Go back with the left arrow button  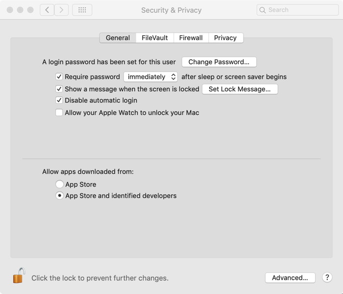pyautogui.click(x=47, y=10)
